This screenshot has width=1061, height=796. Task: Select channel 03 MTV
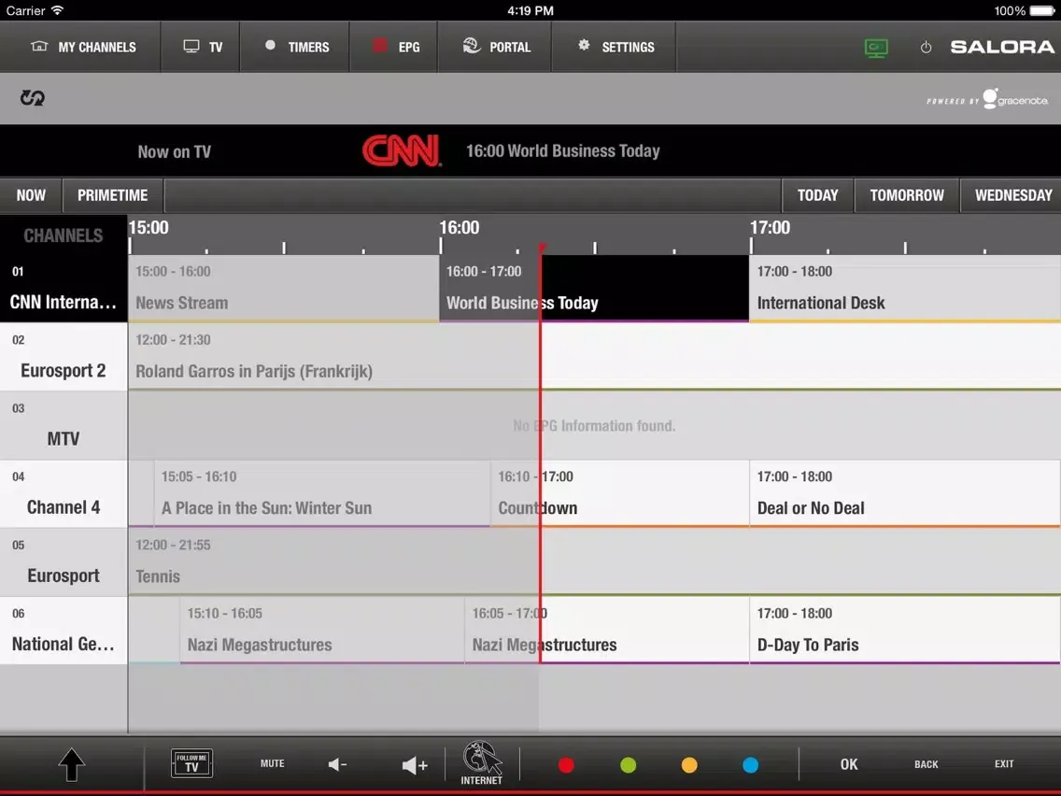coord(64,425)
